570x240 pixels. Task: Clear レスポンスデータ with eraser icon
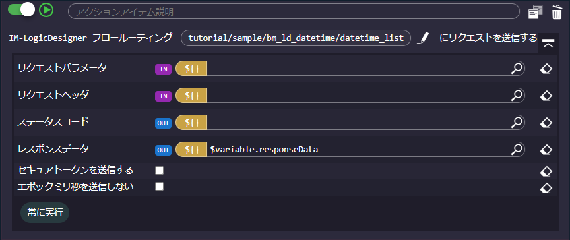click(x=546, y=150)
